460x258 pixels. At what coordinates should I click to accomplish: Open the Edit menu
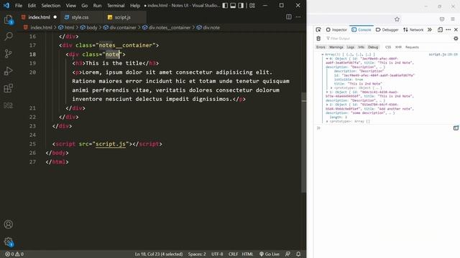pyautogui.click(x=32, y=6)
